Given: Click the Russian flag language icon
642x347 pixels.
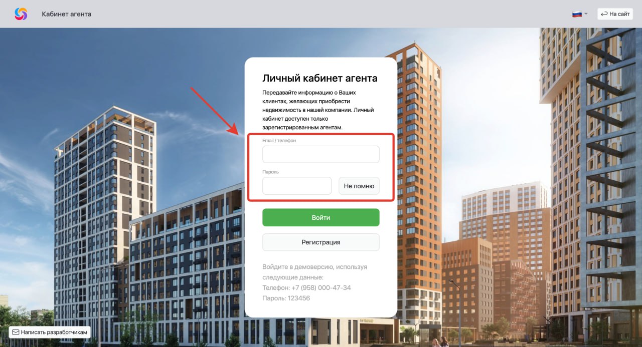Looking at the screenshot, I should tap(577, 14).
